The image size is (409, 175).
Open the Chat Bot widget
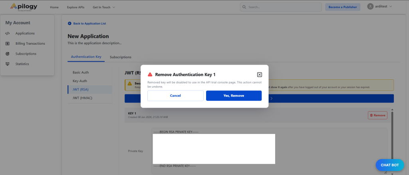[389, 165]
